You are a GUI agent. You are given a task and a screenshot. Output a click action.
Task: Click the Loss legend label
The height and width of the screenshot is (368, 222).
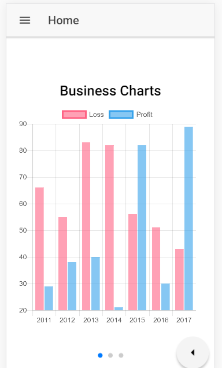click(x=97, y=115)
